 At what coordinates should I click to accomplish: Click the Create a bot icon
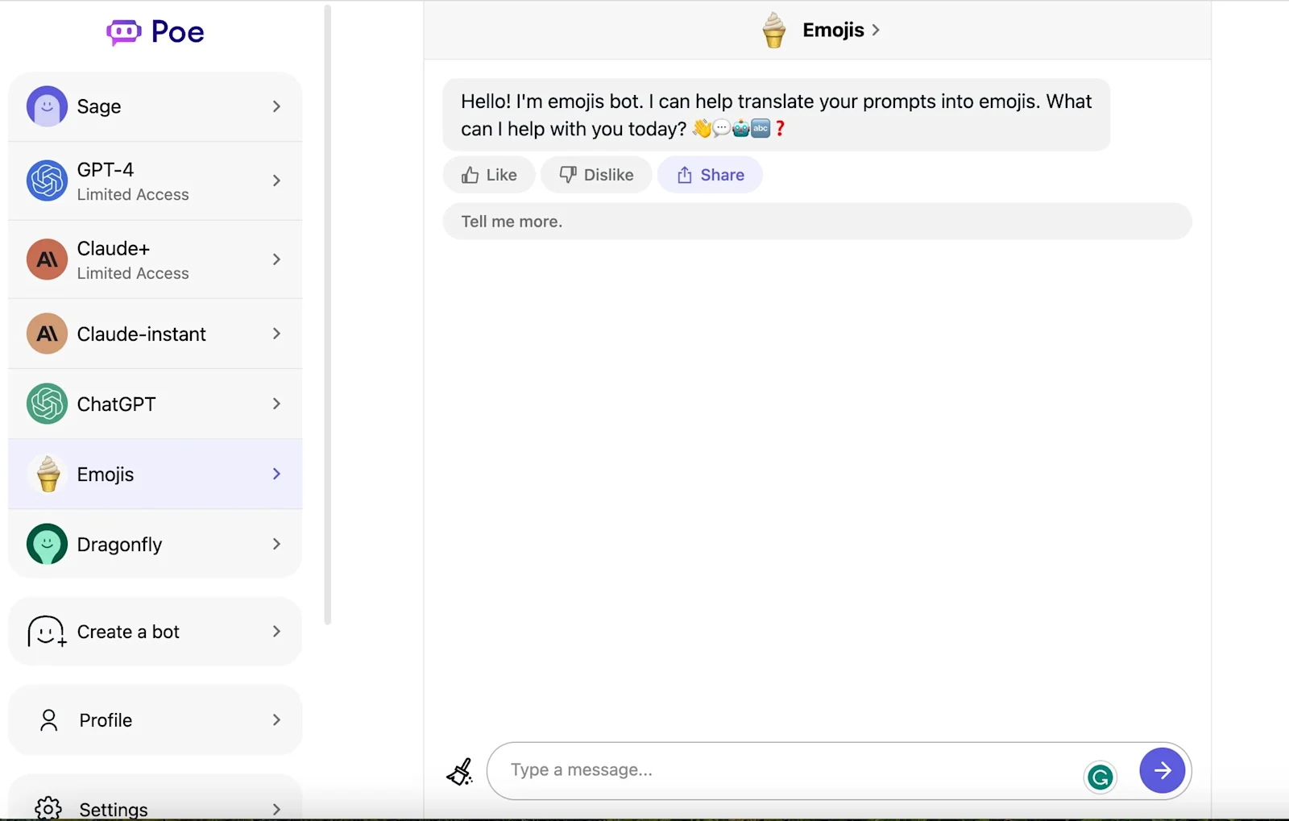[47, 632]
